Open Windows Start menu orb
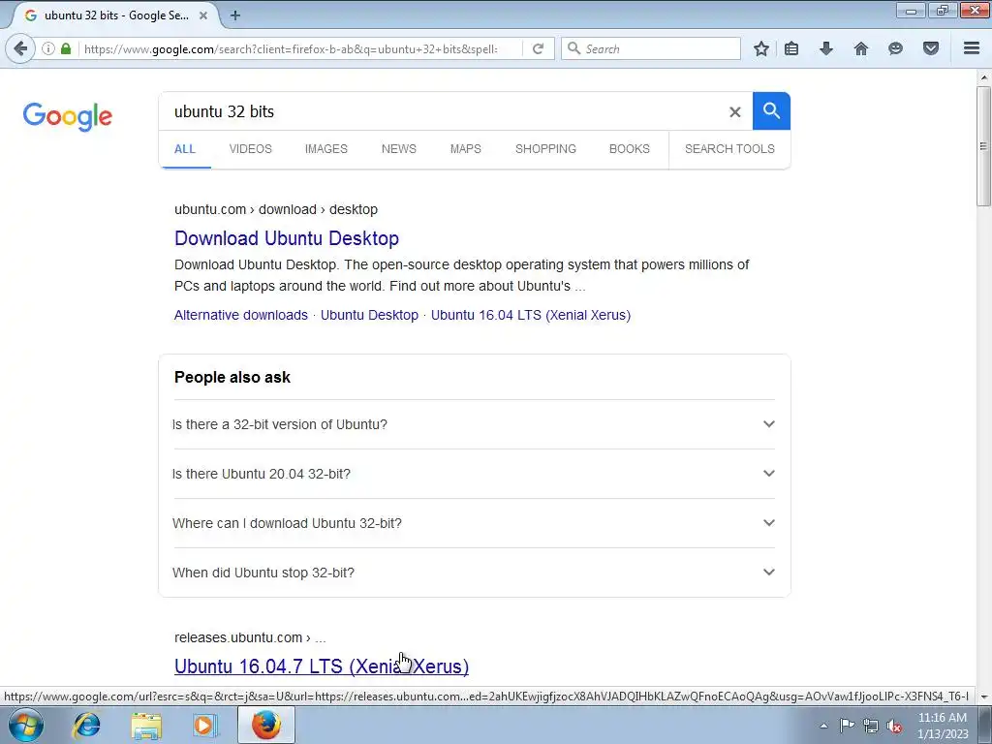 click(x=25, y=725)
